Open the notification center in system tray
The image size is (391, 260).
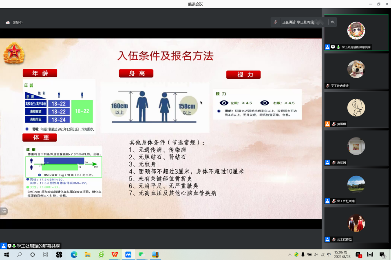[x=382, y=255]
